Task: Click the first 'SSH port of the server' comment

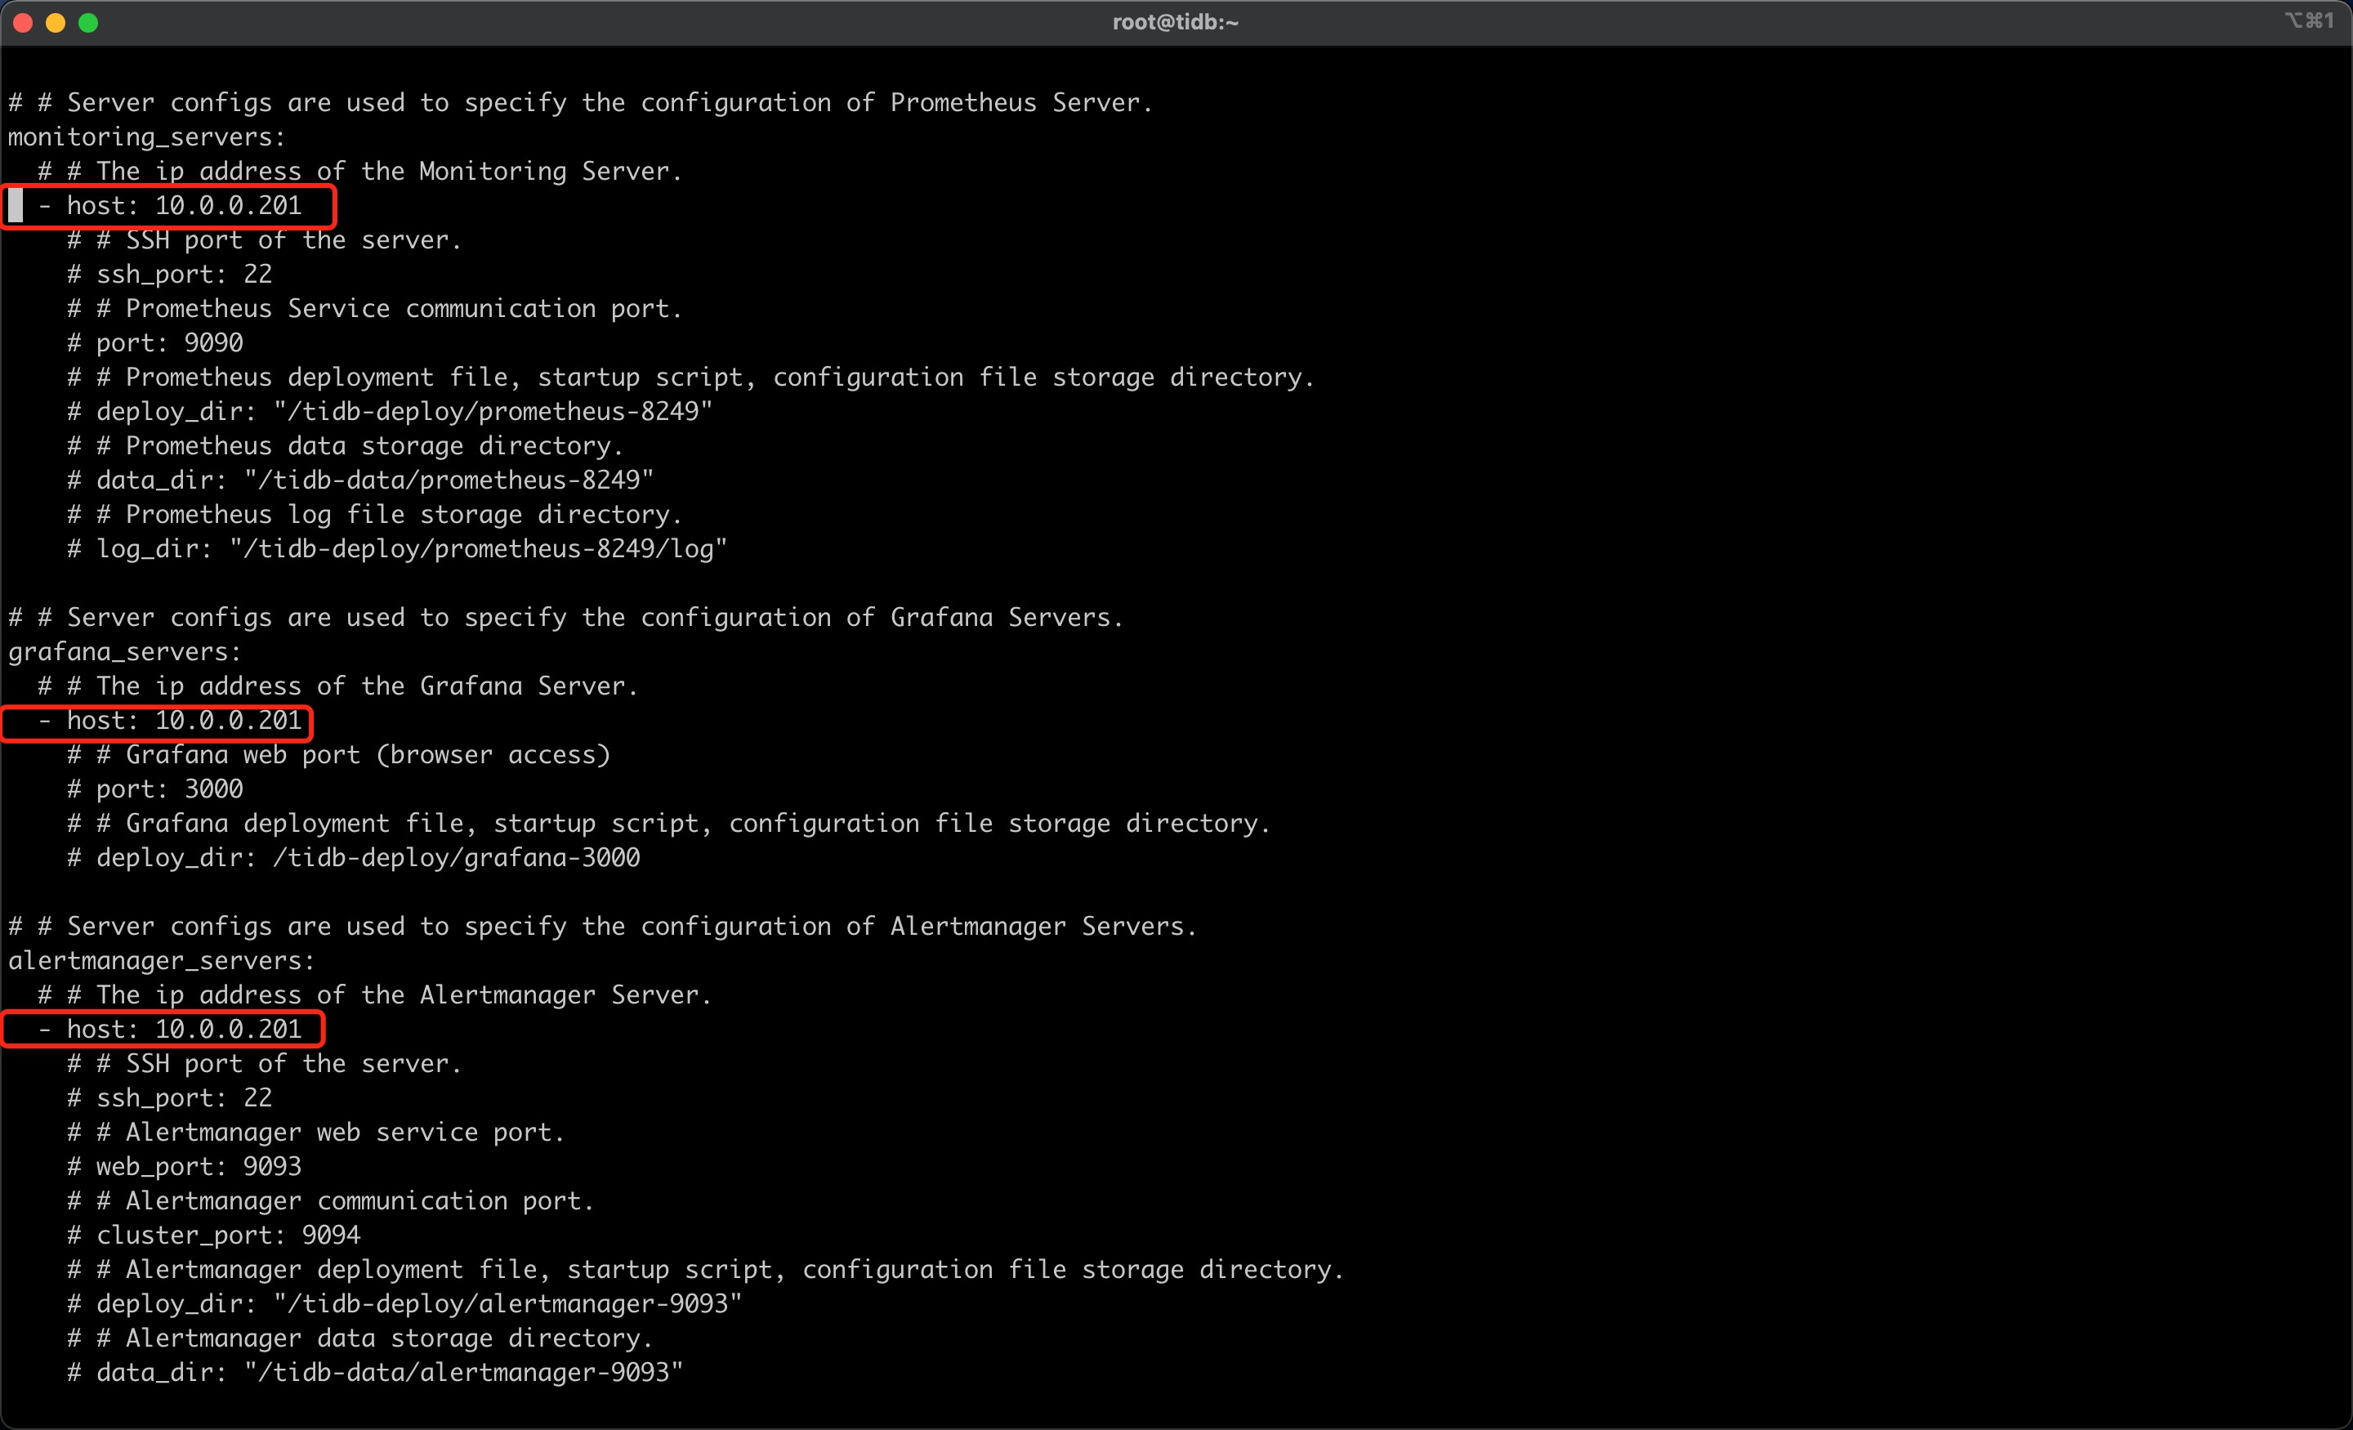Action: (265, 239)
